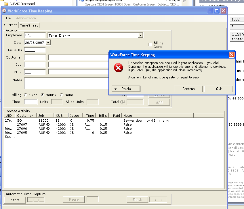Select the None billing radio button

point(62,95)
